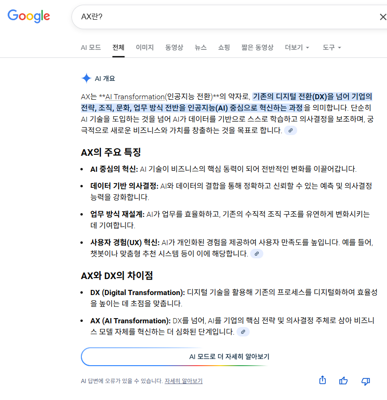Click the AX의 주요 특징 heading
Image resolution: width=387 pixels, height=400 pixels.
pyautogui.click(x=111, y=152)
